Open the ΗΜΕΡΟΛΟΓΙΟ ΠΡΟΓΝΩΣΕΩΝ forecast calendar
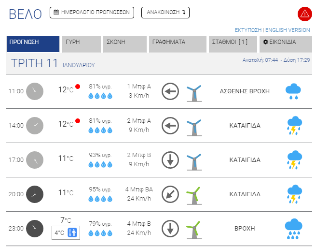 [x=92, y=13]
